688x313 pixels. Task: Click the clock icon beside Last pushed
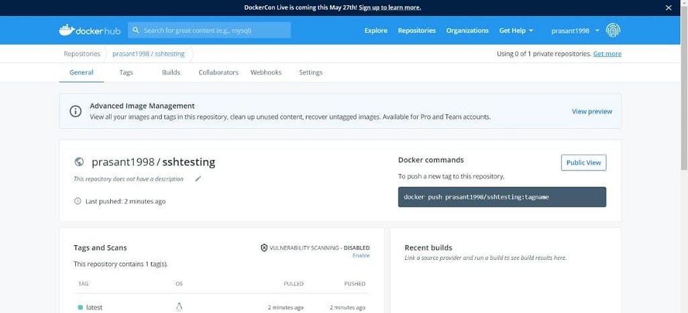tap(78, 202)
